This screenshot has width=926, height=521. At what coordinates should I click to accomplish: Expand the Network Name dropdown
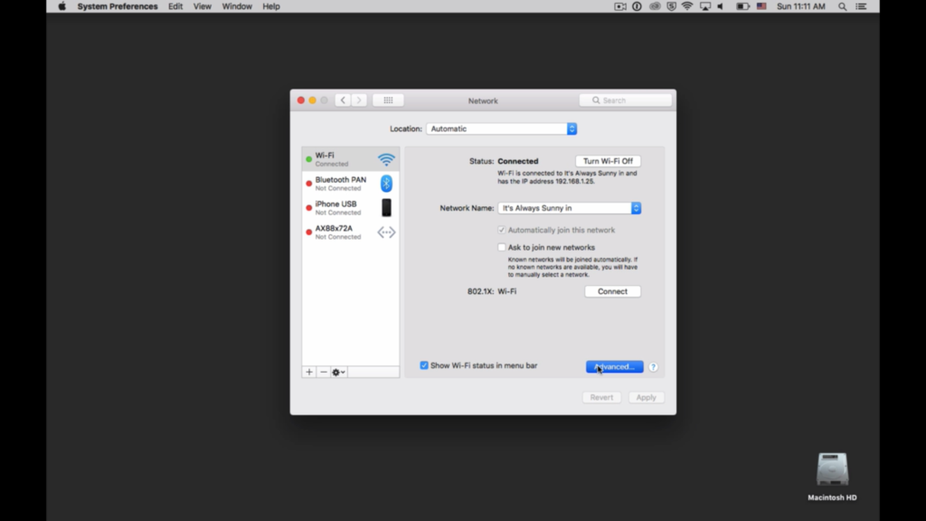(x=570, y=208)
